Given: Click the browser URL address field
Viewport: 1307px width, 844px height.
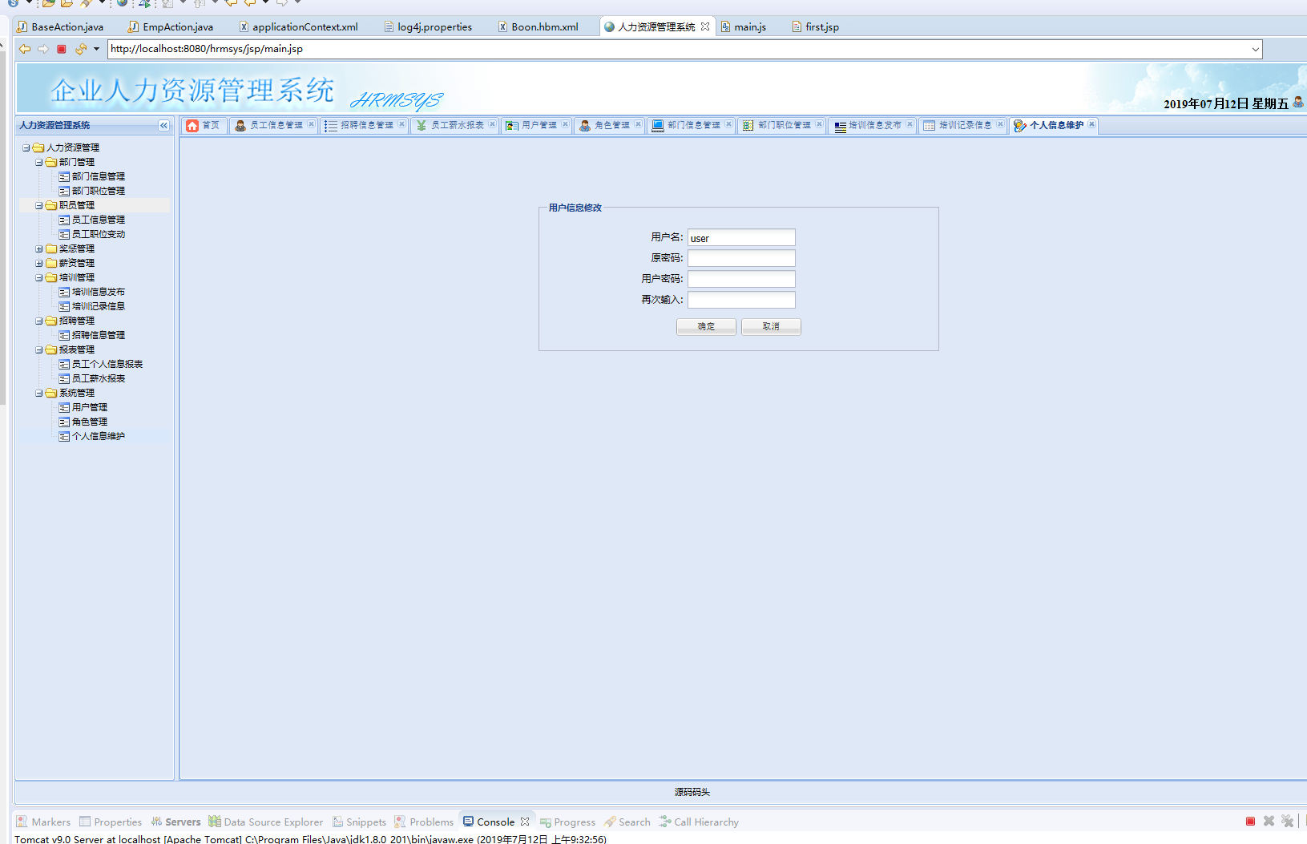Looking at the screenshot, I should (677, 49).
